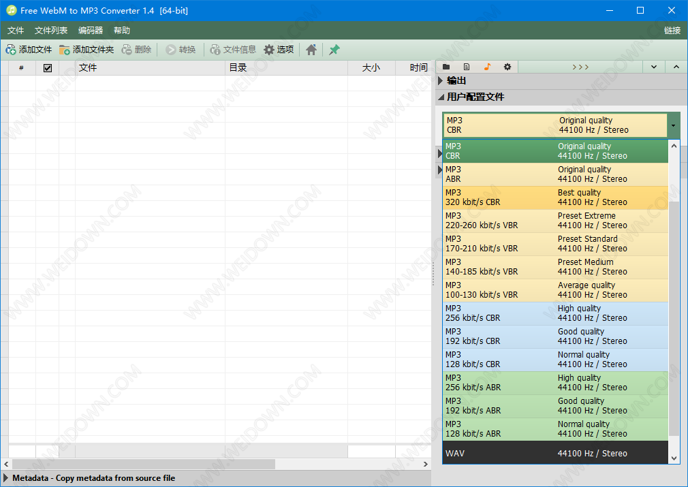Click the 链接 (Links) item in the menu bar
Viewport: 688px width, 487px height.
672,31
